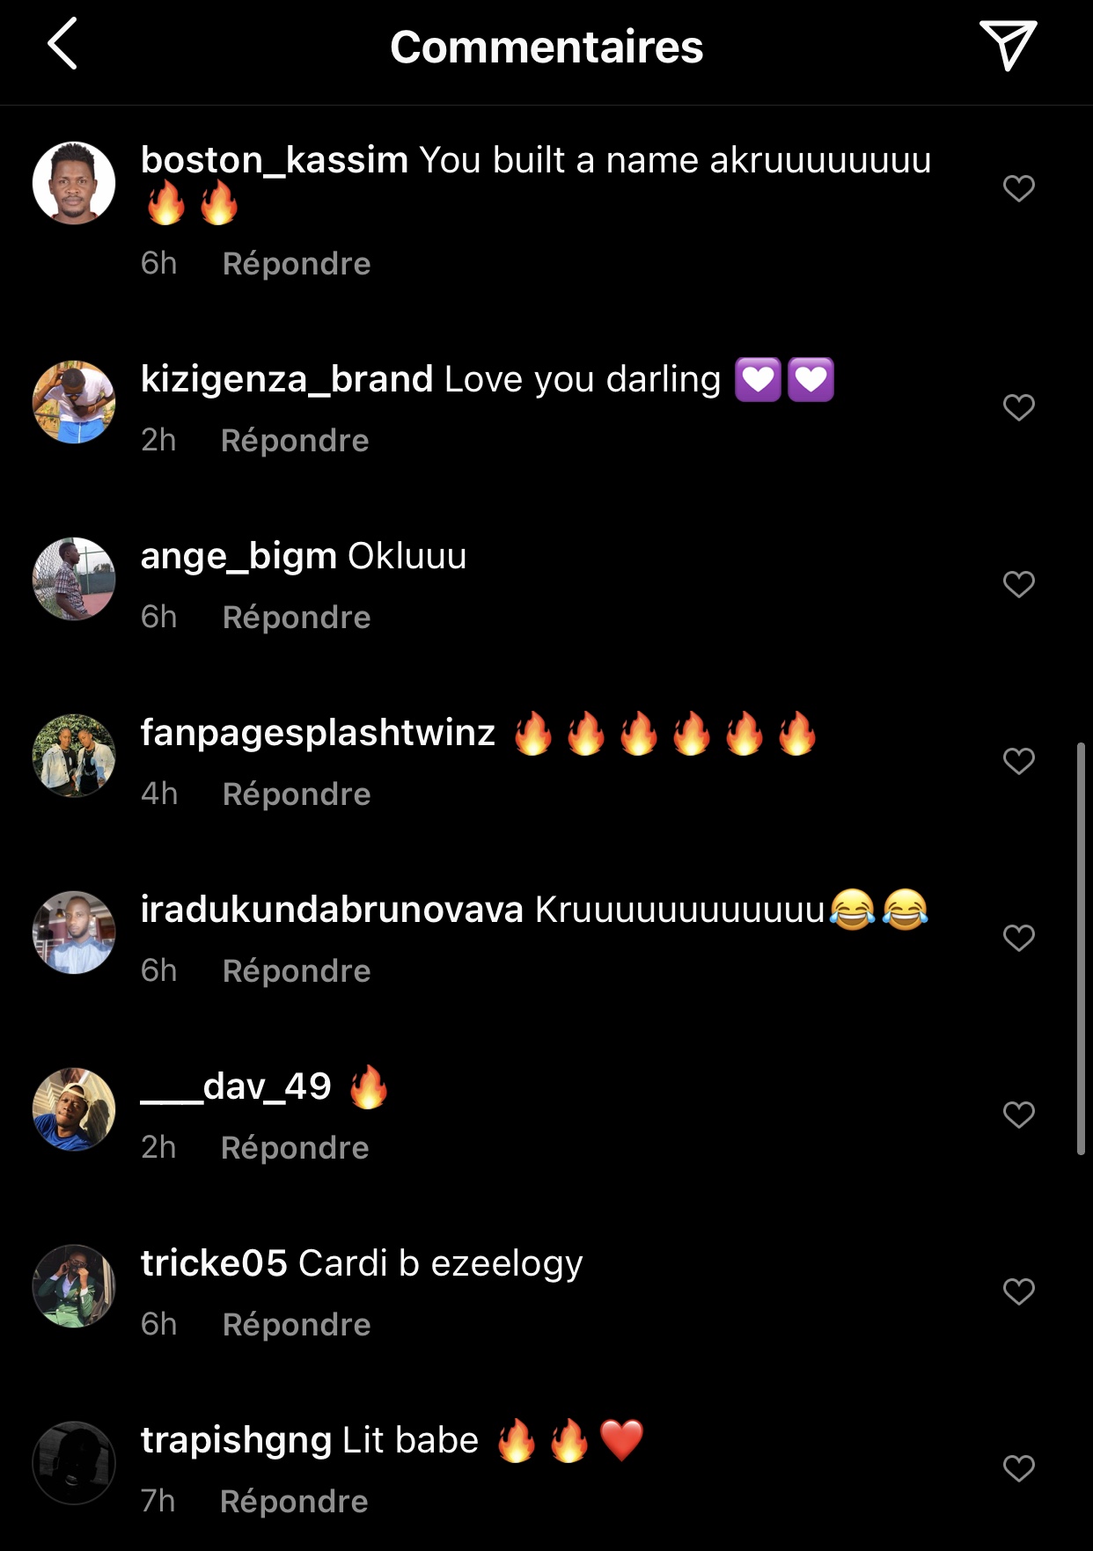Reply to trapishgng's Lit babe comment

coord(294,1502)
